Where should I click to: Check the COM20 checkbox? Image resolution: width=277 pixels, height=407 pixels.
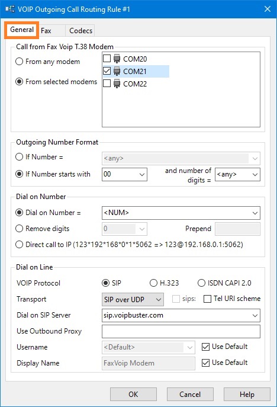tap(107, 59)
